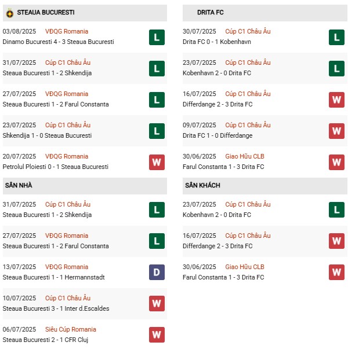The width and height of the screenshot is (348, 353).
Task: Switch to the Sân Khách away section
Action: coord(202,185)
